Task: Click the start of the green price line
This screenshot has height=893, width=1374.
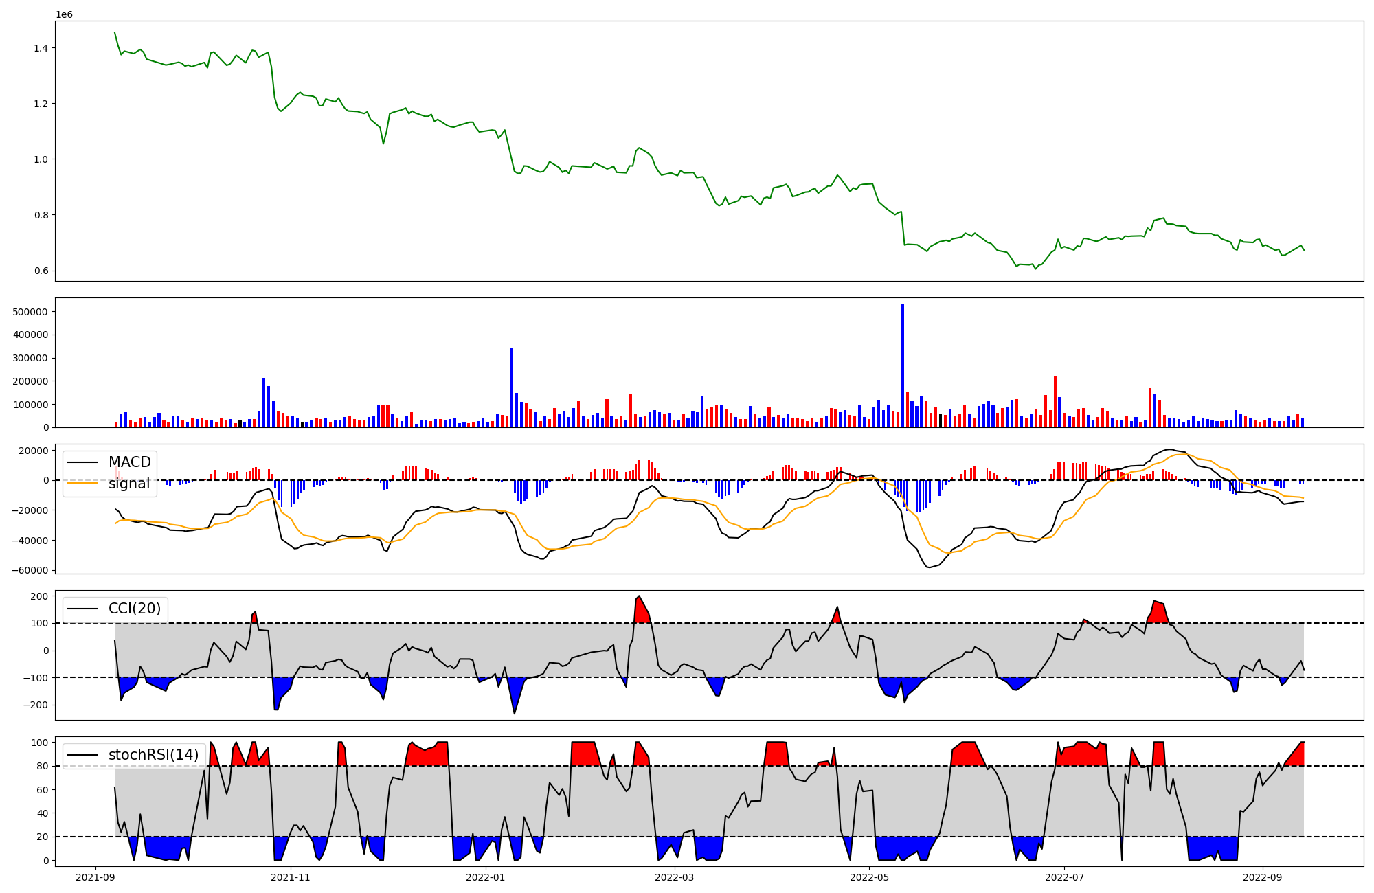Action: click(x=115, y=33)
